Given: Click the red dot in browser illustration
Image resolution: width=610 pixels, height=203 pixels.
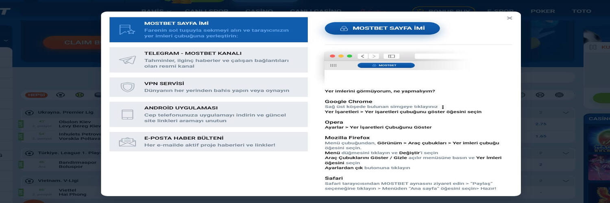Looking at the screenshot, I should [332, 56].
